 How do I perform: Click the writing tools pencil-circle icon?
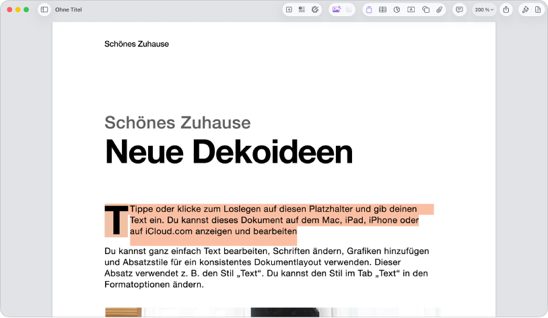315,10
